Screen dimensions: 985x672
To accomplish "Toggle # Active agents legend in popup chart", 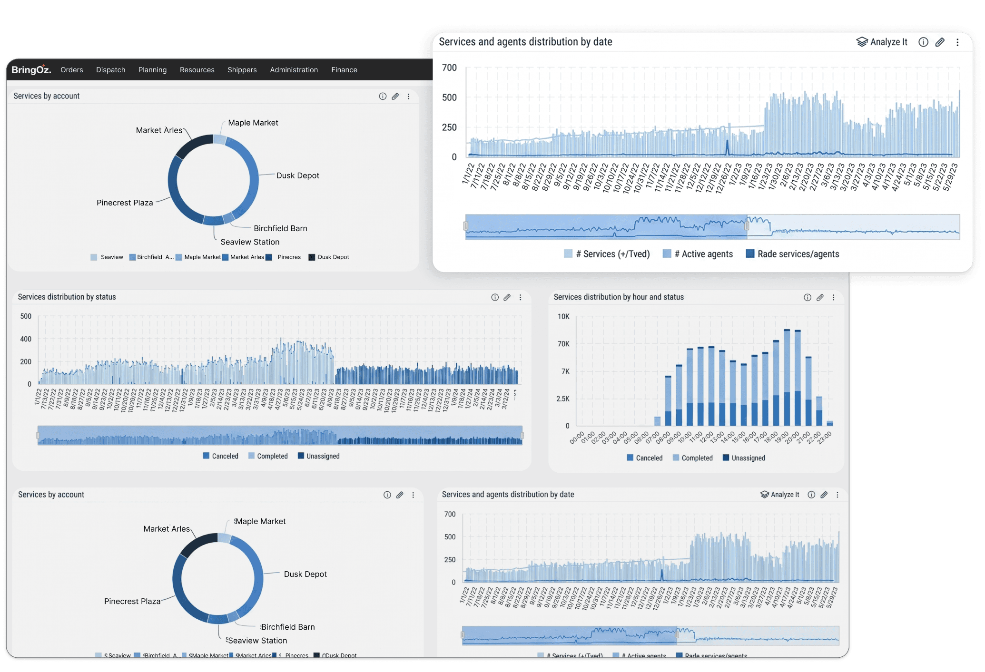I will point(698,254).
